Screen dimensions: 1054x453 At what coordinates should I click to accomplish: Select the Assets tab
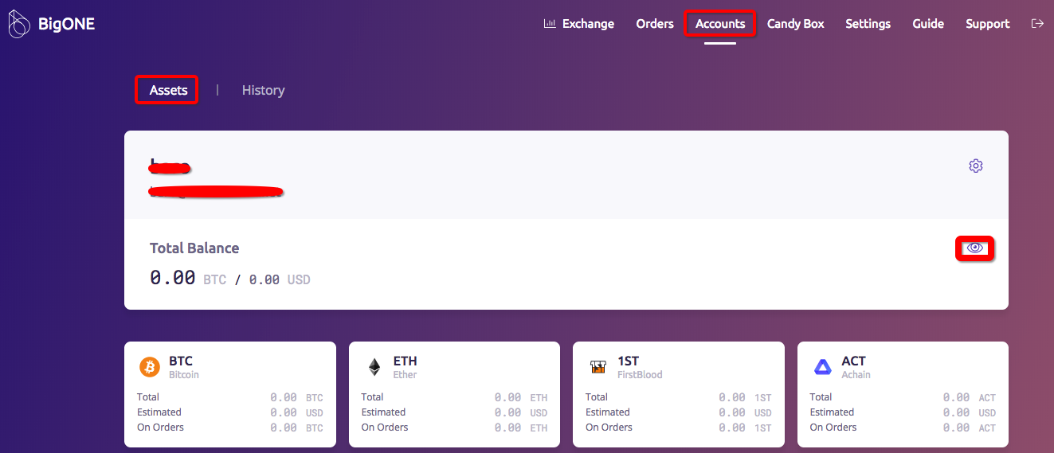pos(168,90)
